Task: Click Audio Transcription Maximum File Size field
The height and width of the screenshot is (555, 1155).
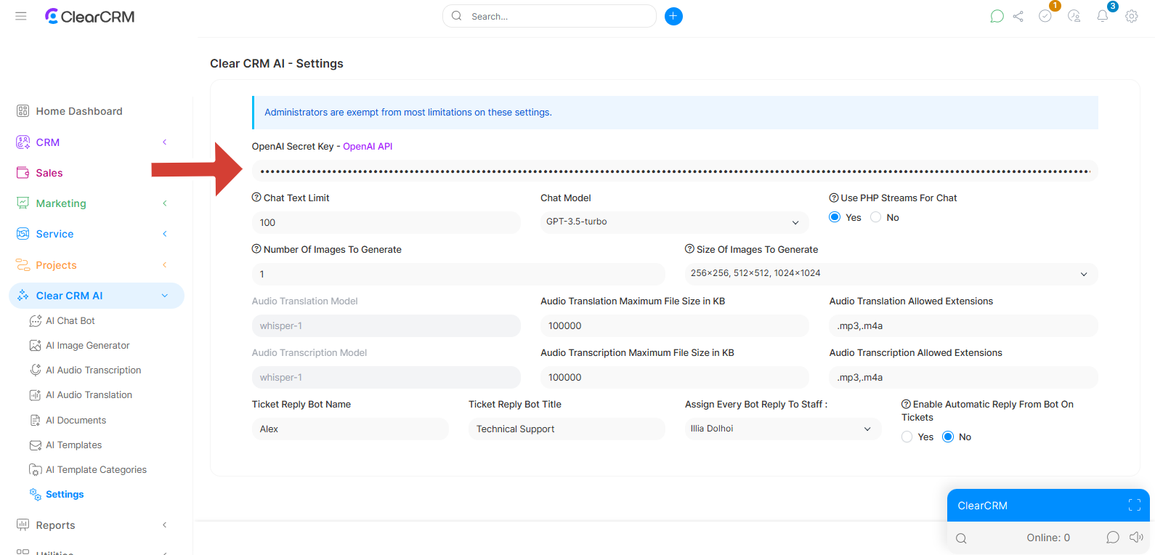Action: click(x=674, y=378)
